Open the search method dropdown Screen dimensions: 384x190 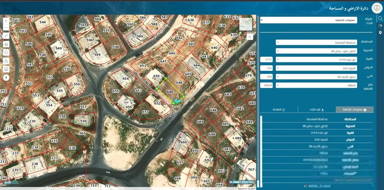pyautogui.click(x=309, y=20)
